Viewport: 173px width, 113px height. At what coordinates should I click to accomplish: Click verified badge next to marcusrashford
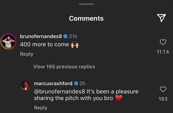tap(76, 83)
